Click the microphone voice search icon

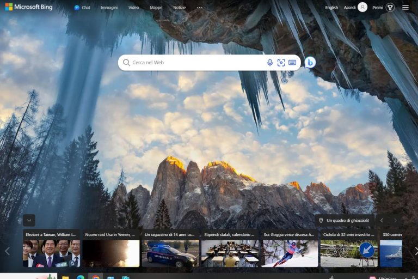(x=270, y=63)
